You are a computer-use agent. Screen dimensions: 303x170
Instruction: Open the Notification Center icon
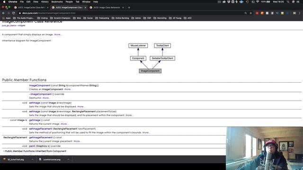click(x=298, y=2)
